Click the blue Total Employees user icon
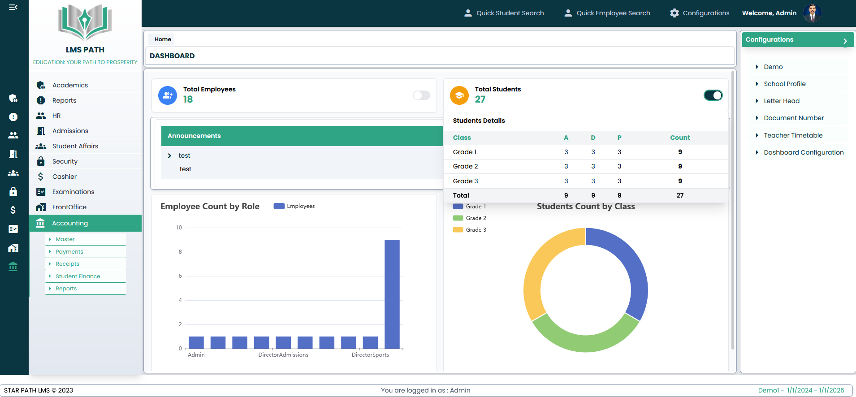856x397 pixels. coord(168,95)
